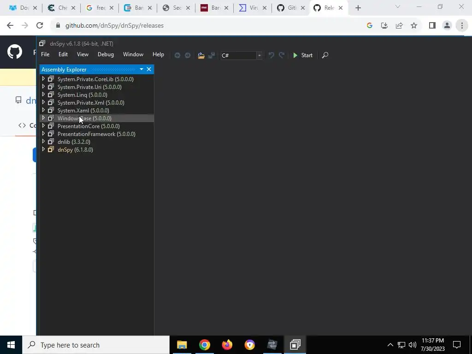Click the Chrome install/download page icon
This screenshot has height=354, width=472.
pyautogui.click(x=384, y=26)
